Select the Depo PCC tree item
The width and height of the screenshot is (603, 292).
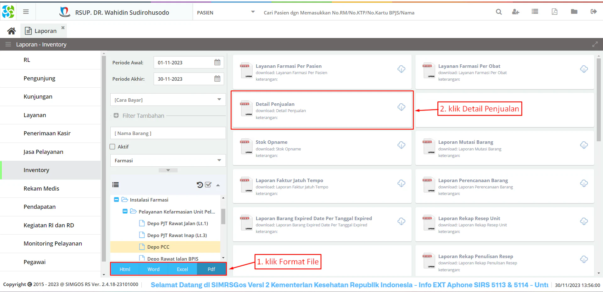tap(165, 247)
